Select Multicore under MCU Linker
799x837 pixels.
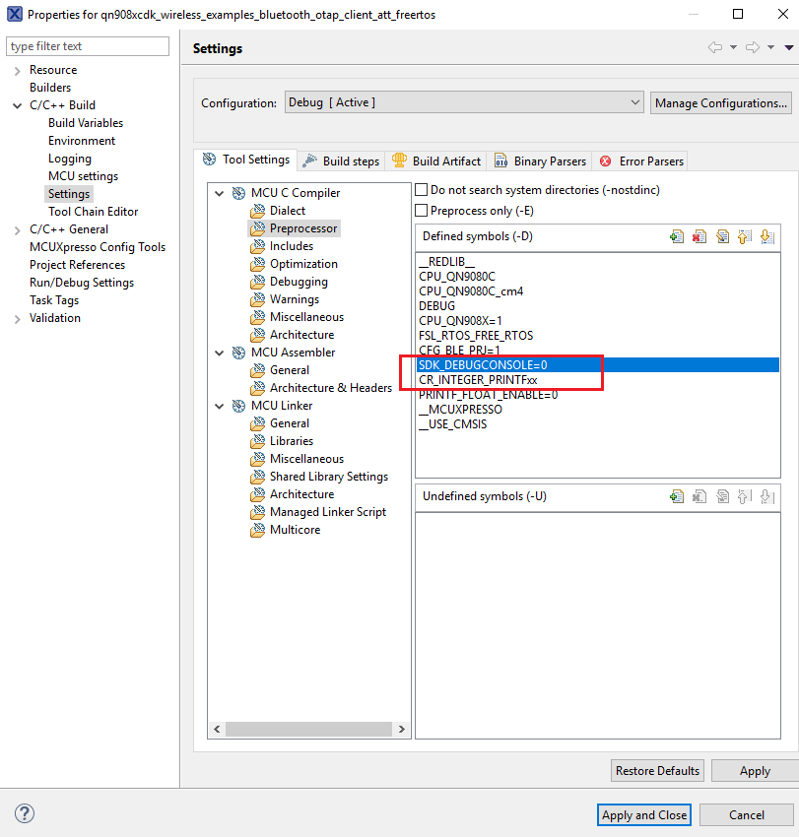[295, 530]
